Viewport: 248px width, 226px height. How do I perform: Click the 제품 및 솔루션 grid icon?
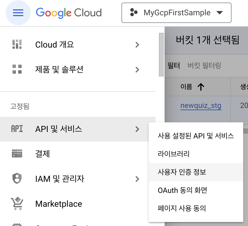pos(17,69)
